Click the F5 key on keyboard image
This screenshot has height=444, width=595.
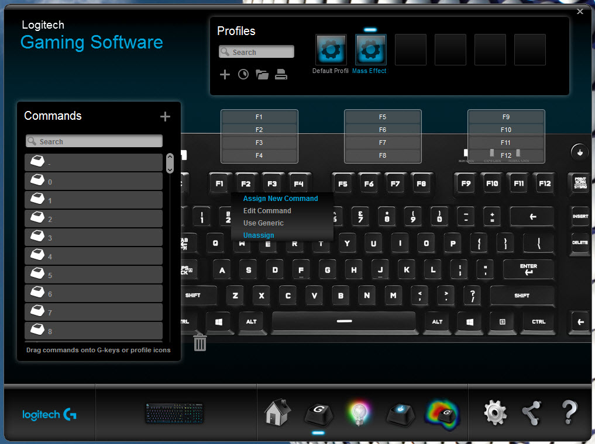[x=343, y=184]
